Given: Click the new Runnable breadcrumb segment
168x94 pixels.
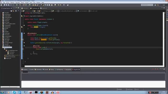Looking at the screenshot, I should click(83, 11).
